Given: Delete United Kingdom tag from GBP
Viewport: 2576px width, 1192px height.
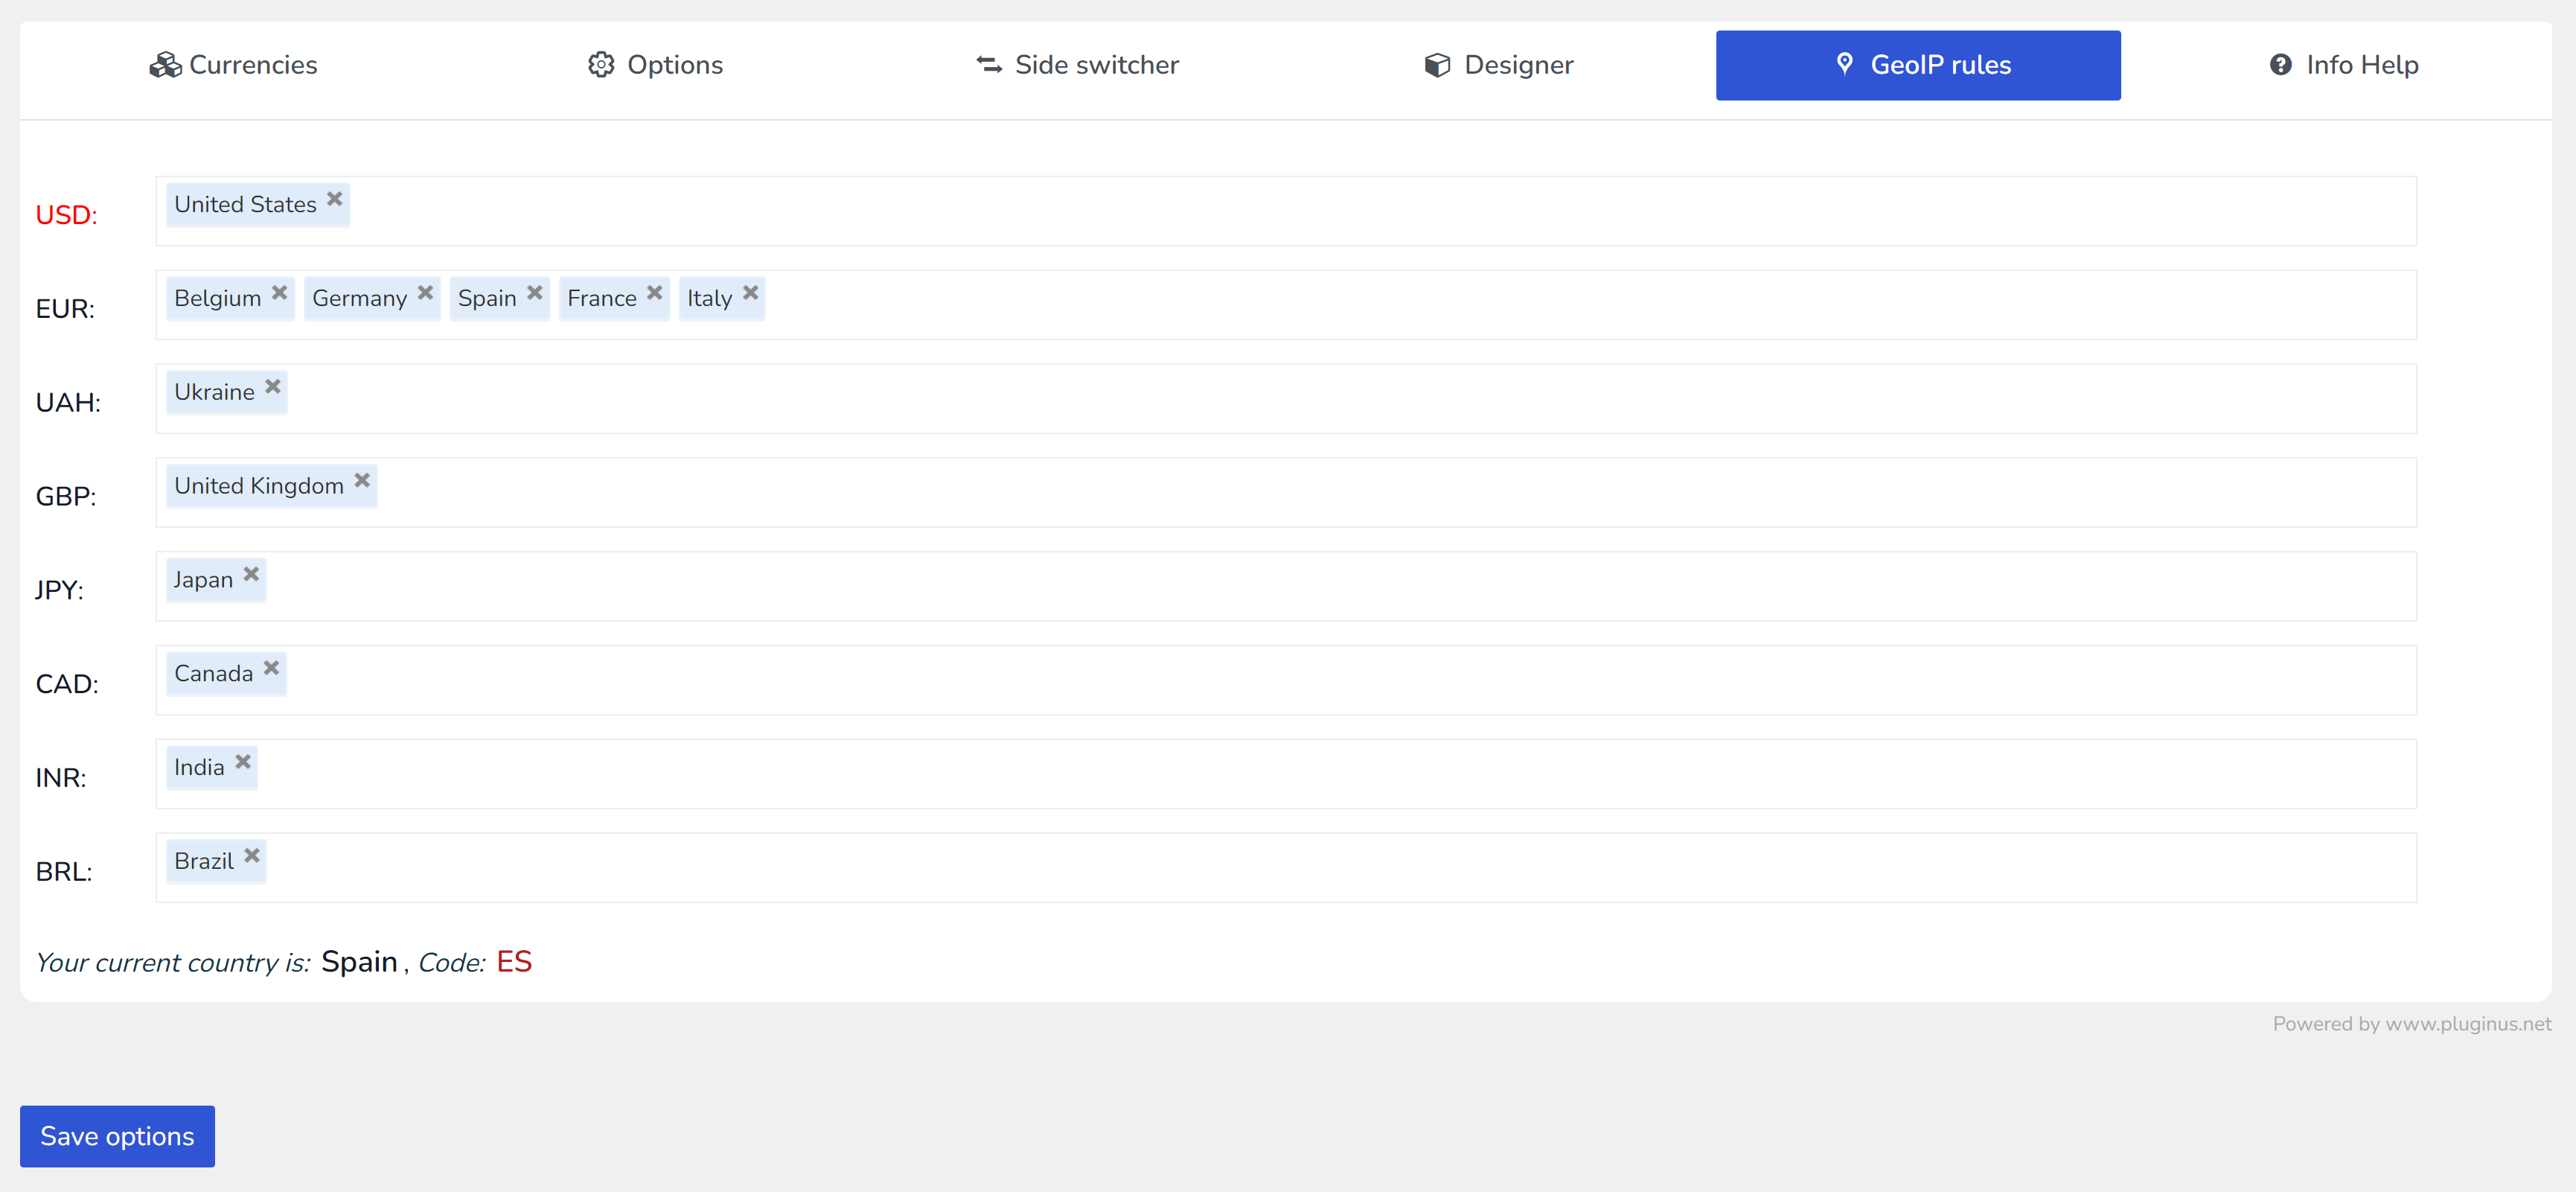Looking at the screenshot, I should pyautogui.click(x=362, y=481).
